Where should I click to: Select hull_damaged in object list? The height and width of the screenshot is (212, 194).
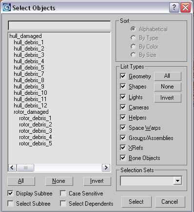click(x=25, y=36)
